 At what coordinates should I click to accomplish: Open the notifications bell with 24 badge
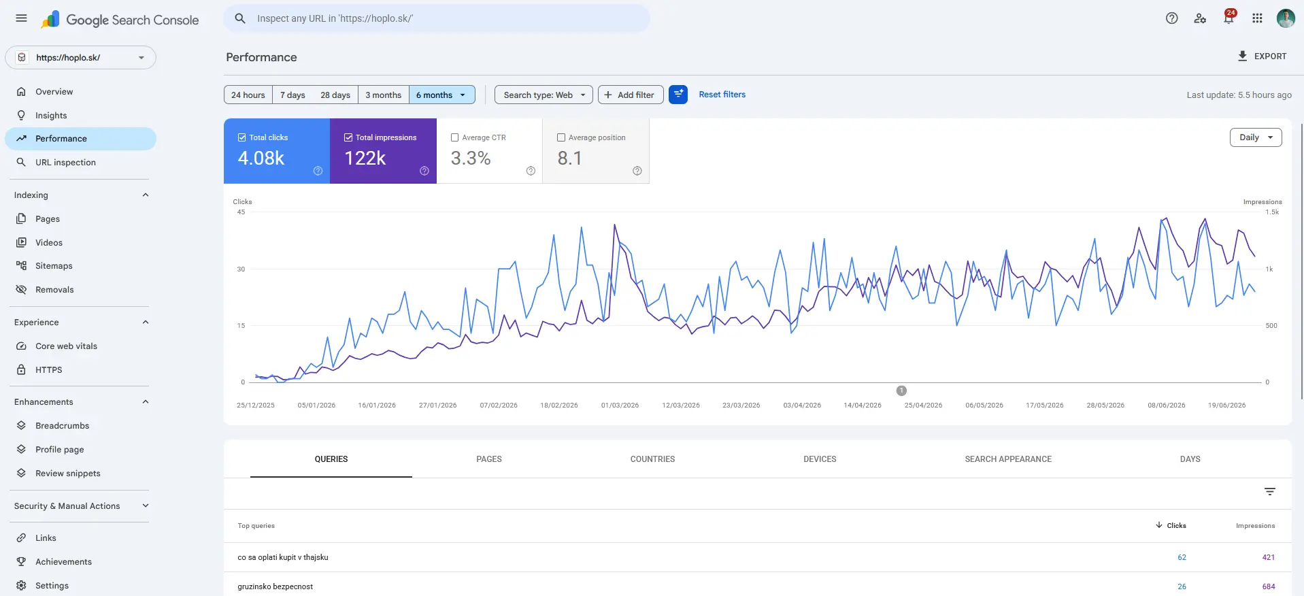(x=1228, y=18)
